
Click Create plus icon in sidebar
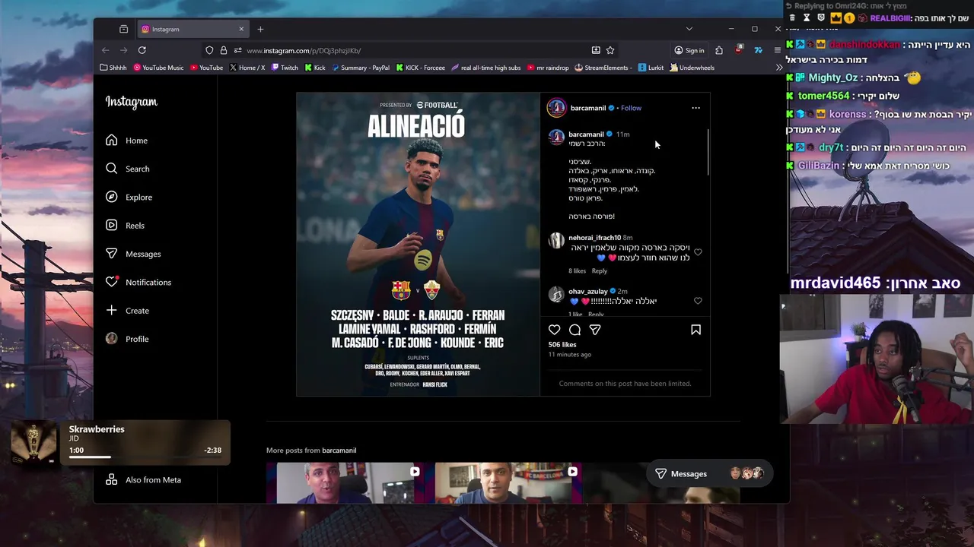pyautogui.click(x=112, y=310)
